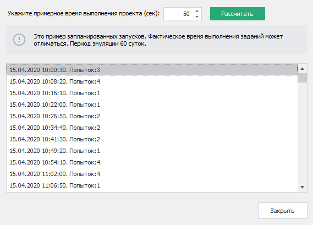Decrease project time with spinner down arrow
The image size is (313, 225).
(x=197, y=17)
